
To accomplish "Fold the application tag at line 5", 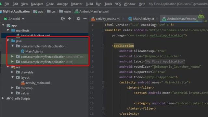I will (103, 46).
